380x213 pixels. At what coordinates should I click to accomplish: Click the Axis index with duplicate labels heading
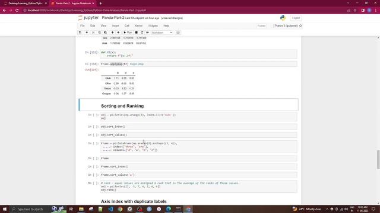[x=134, y=201]
